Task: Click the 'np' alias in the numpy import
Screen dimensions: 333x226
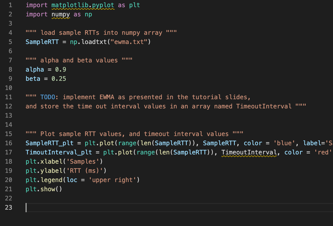Action: click(x=88, y=14)
